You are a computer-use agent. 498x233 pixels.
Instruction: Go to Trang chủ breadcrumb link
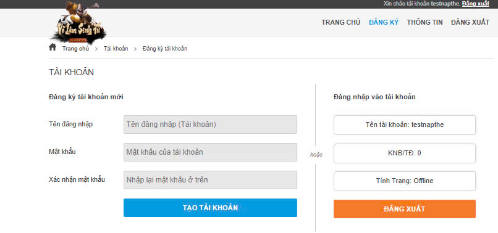coord(75,49)
